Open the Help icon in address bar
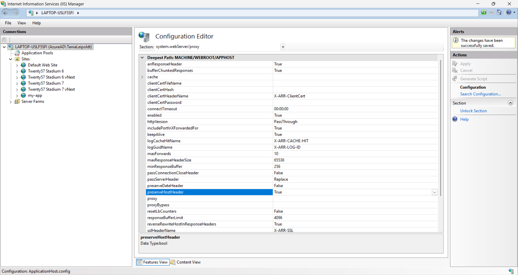Viewport: 518px width, 275px height. [x=509, y=12]
